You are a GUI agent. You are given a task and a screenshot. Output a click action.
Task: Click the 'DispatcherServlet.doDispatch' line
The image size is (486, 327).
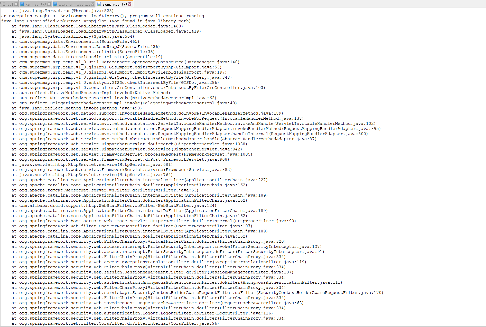click(129, 144)
